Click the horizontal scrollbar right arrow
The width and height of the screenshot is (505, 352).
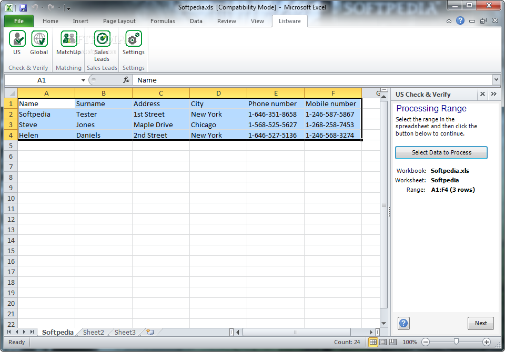click(371, 332)
